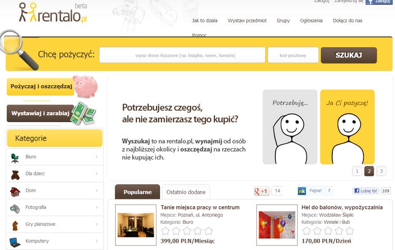Click the house icon for Dom
This screenshot has width=395, height=250.
(15, 191)
